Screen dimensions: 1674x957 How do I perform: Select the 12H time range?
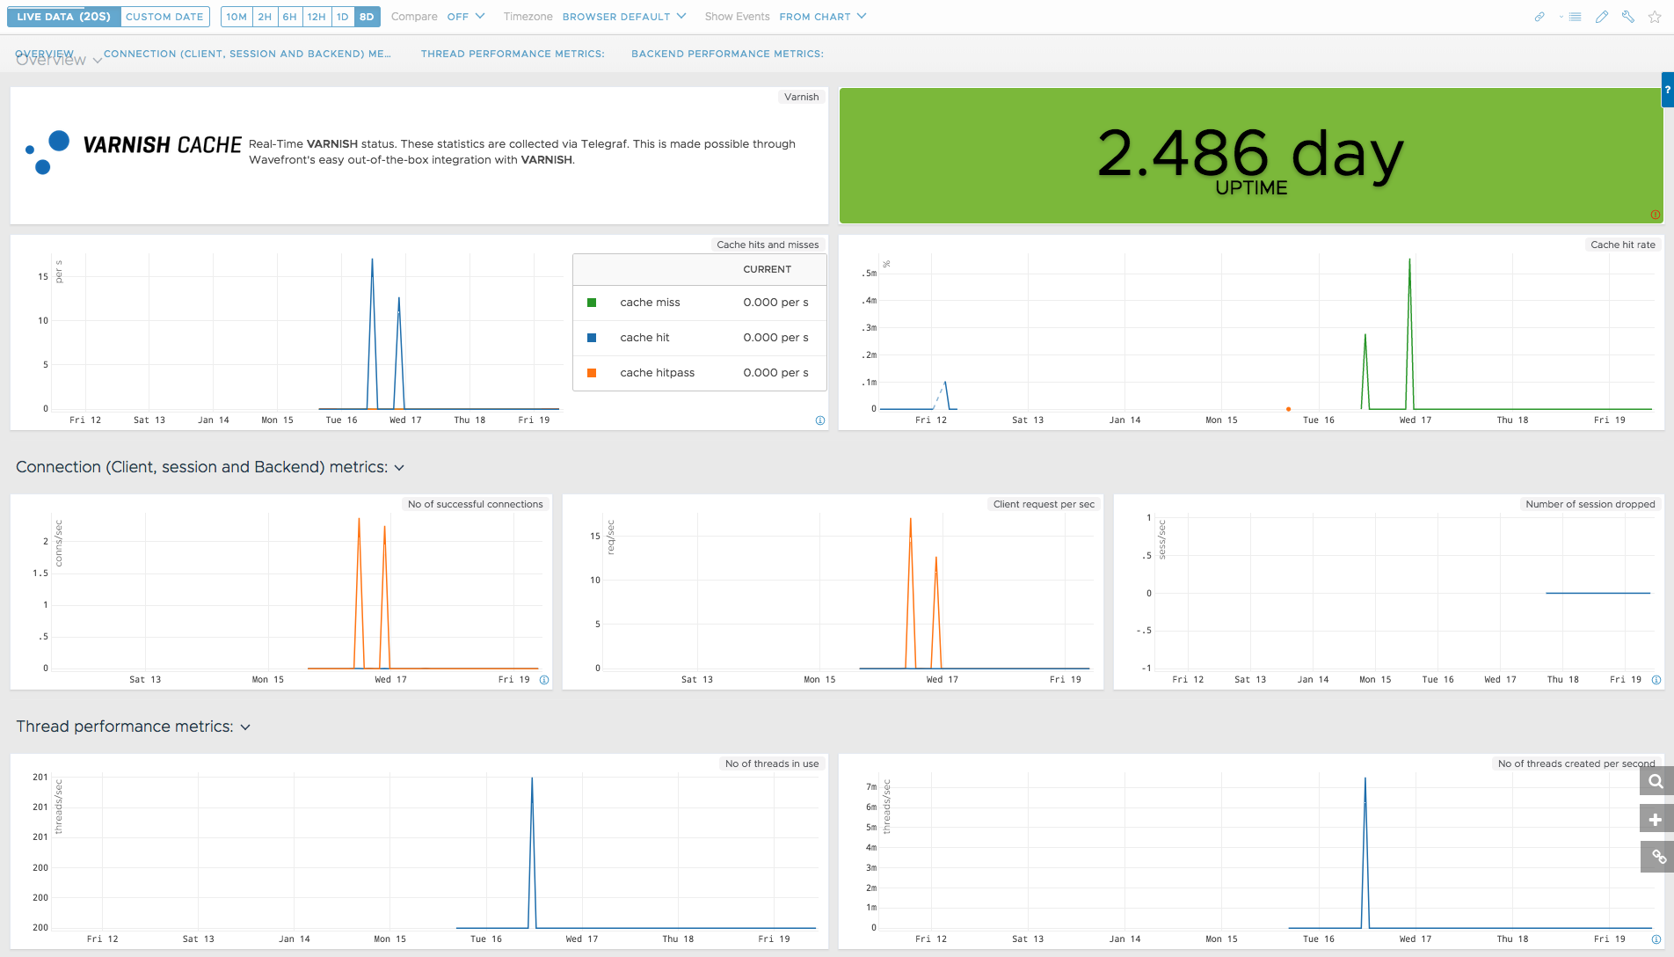317,17
